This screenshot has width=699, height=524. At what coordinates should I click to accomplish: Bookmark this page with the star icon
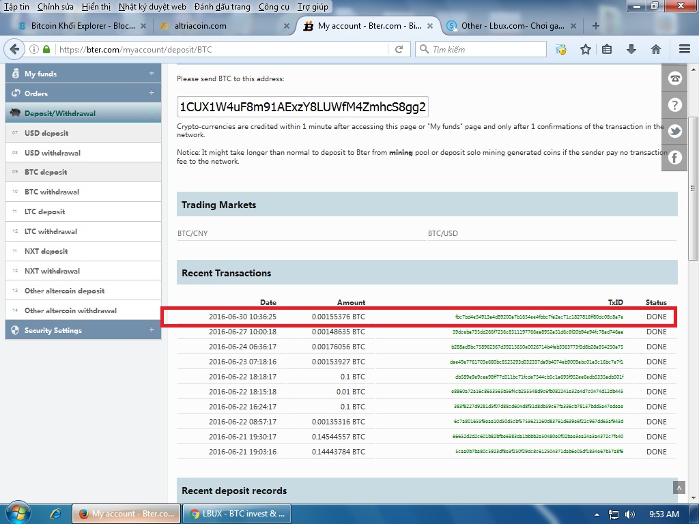click(x=585, y=49)
